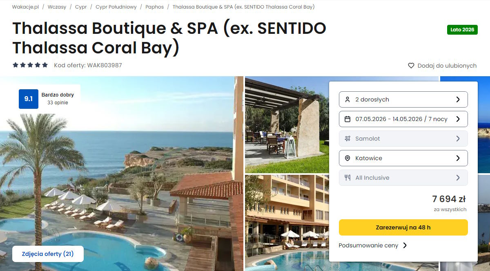
Task: Click the person icon beside 2 dorosłych
Action: pos(347,99)
